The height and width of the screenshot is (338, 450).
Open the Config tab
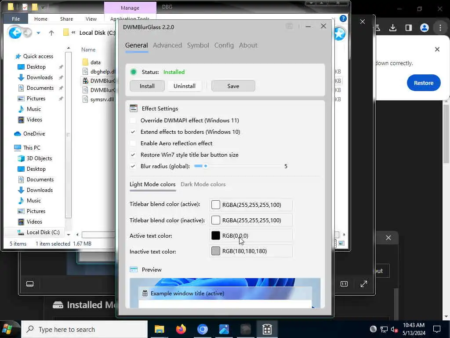224,45
